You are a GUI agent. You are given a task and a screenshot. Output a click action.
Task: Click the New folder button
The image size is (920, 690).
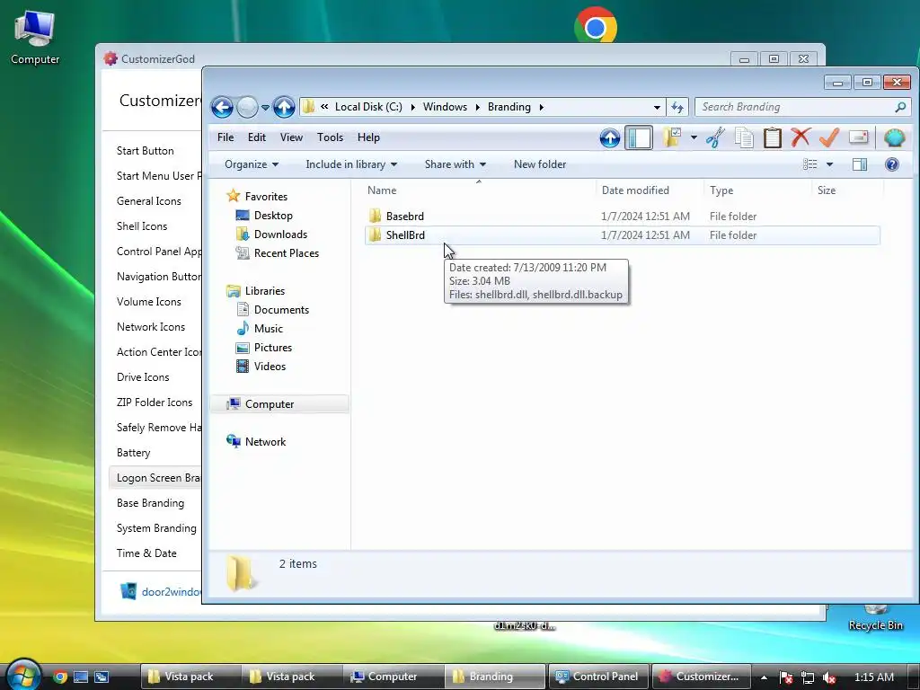(x=540, y=164)
